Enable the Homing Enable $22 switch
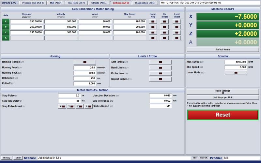Viewport: 261px width, 163px height. click(x=85, y=62)
